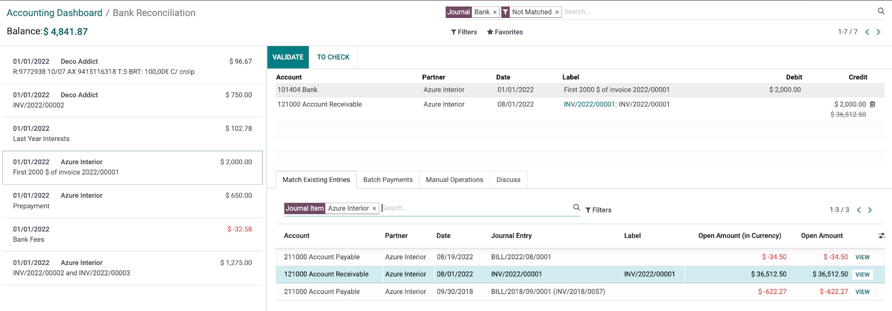Go to previous page of statement lines

pyautogui.click(x=867, y=32)
